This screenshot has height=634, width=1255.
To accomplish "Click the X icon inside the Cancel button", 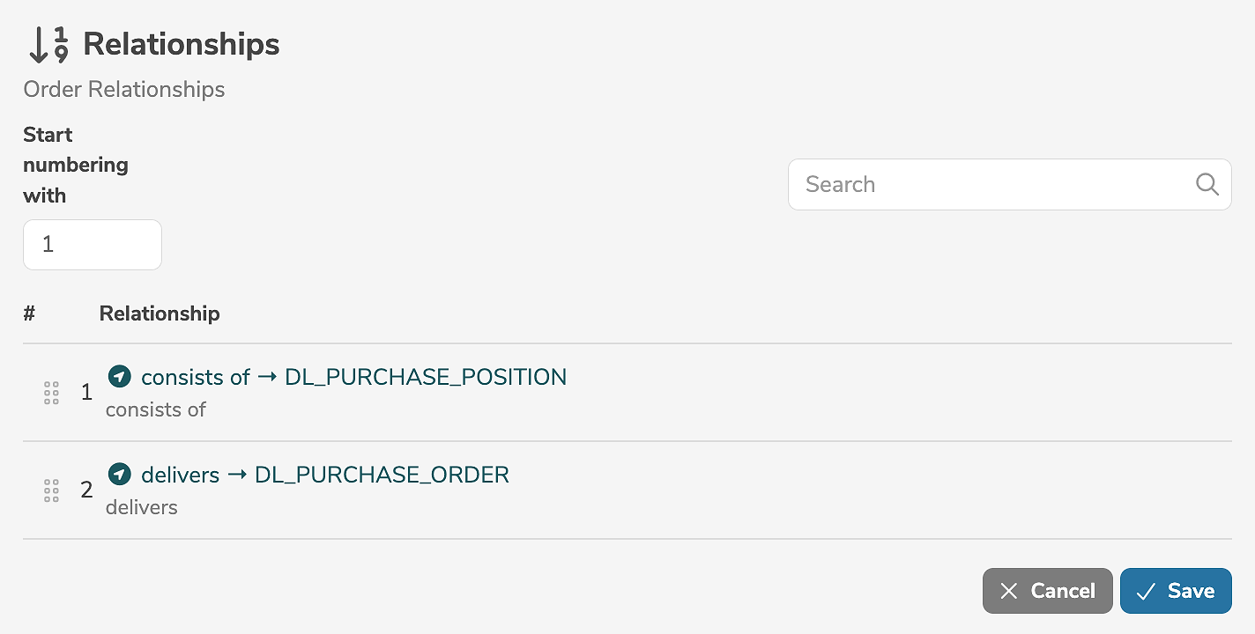I will (x=1009, y=591).
